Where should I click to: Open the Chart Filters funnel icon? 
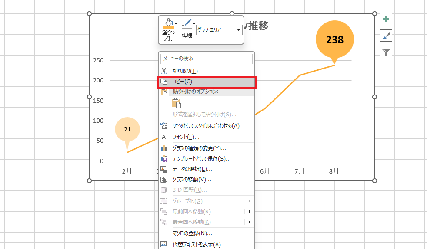coord(386,52)
